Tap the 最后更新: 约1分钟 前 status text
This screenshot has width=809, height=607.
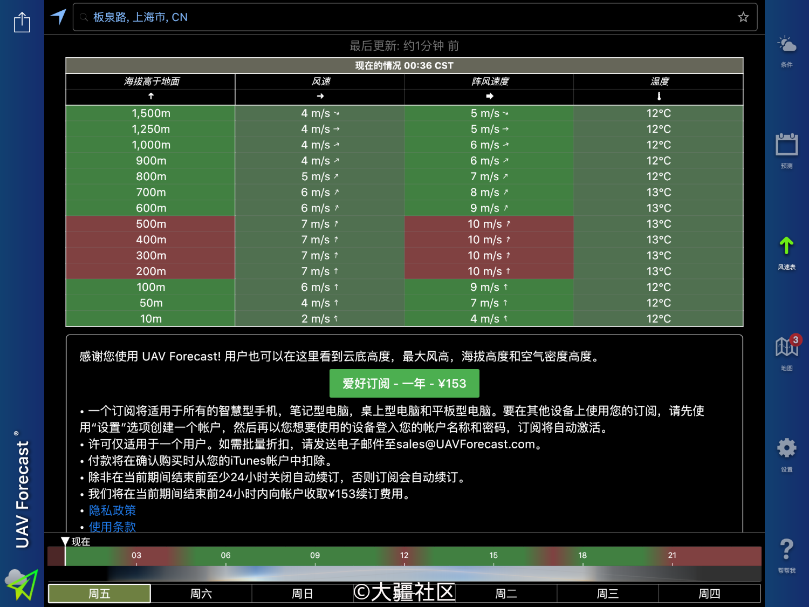[404, 46]
